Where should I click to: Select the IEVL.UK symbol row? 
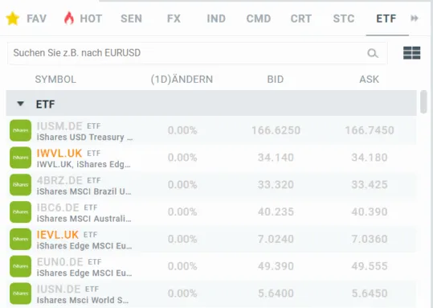tap(211, 239)
